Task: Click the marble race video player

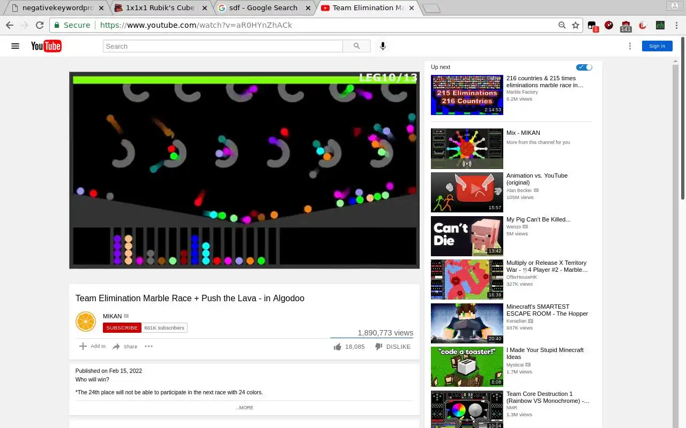Action: (x=244, y=170)
